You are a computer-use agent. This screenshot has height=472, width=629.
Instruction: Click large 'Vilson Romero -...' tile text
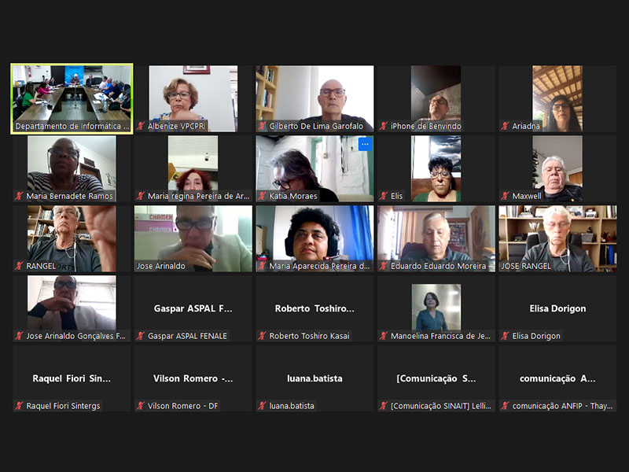[x=193, y=378]
